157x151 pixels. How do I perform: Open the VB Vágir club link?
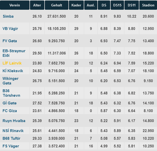pyautogui.click(x=10, y=29)
